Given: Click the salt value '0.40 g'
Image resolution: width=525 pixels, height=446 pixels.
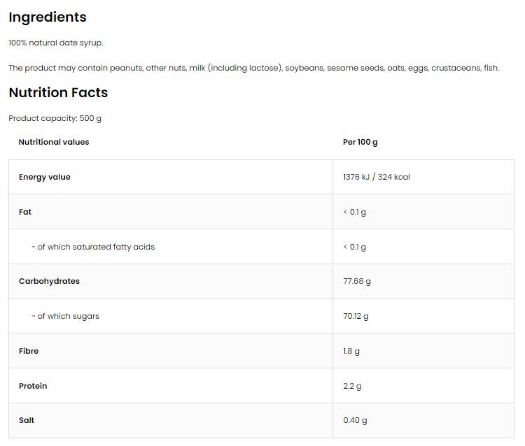Looking at the screenshot, I should click(355, 420).
